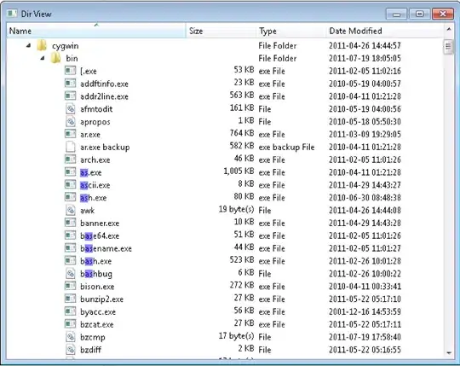The image size is (460, 366).
Task: Click the awk file icon
Action: (71, 210)
